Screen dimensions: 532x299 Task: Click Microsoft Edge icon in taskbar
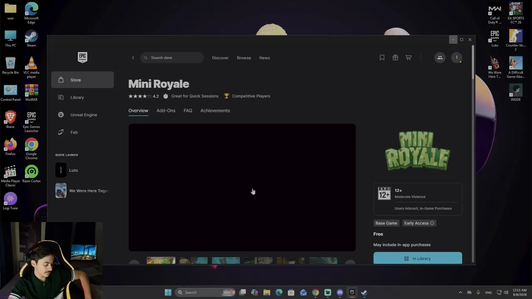pos(279,292)
